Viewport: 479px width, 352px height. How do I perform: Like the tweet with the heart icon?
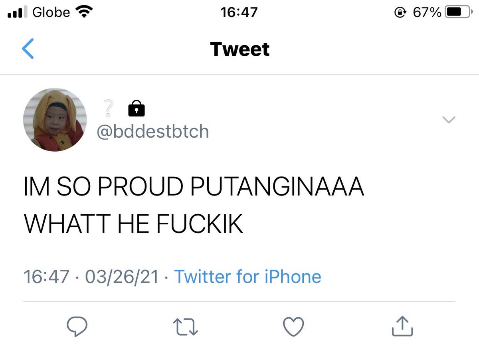[x=294, y=327]
